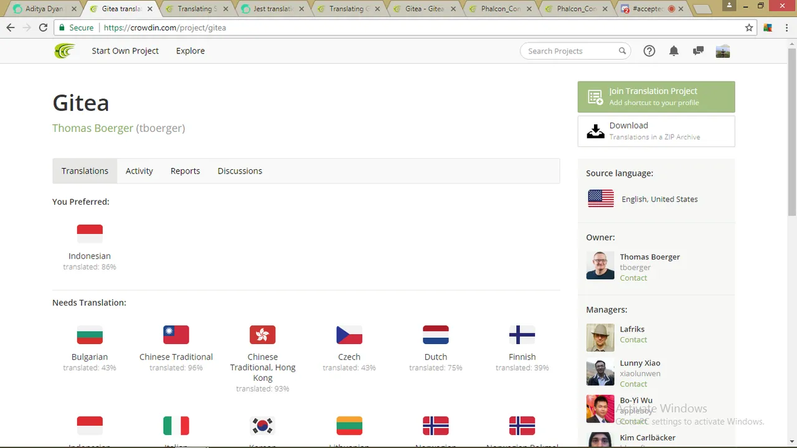Bookmark this page with the star icon

point(749,27)
